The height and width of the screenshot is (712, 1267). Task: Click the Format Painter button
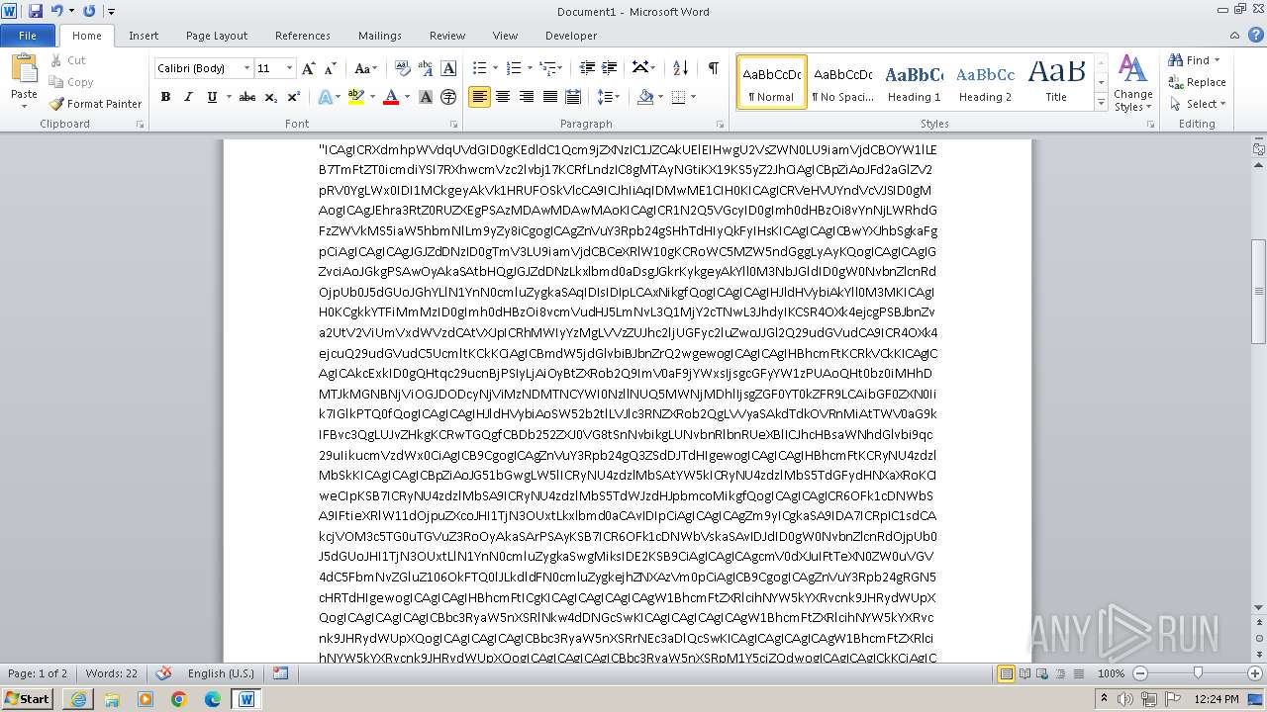pos(95,104)
